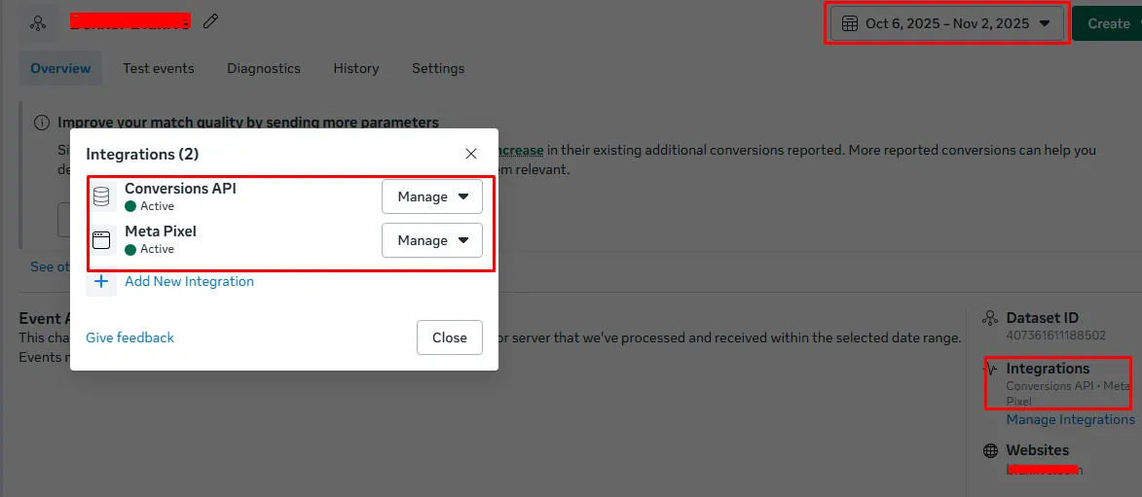Open the Diagnostics tab
The image size is (1142, 497).
[x=264, y=68]
